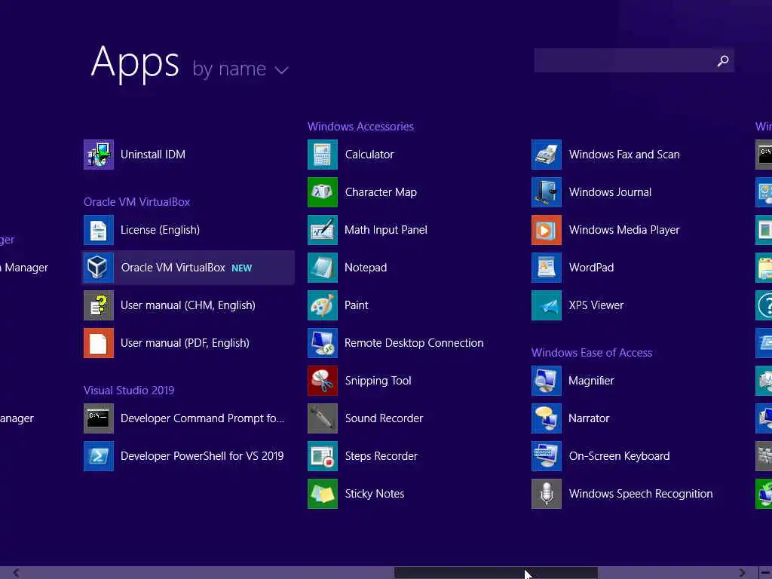The width and height of the screenshot is (772, 579).
Task: Launch the Steps Recorder icon
Action: pyautogui.click(x=323, y=456)
